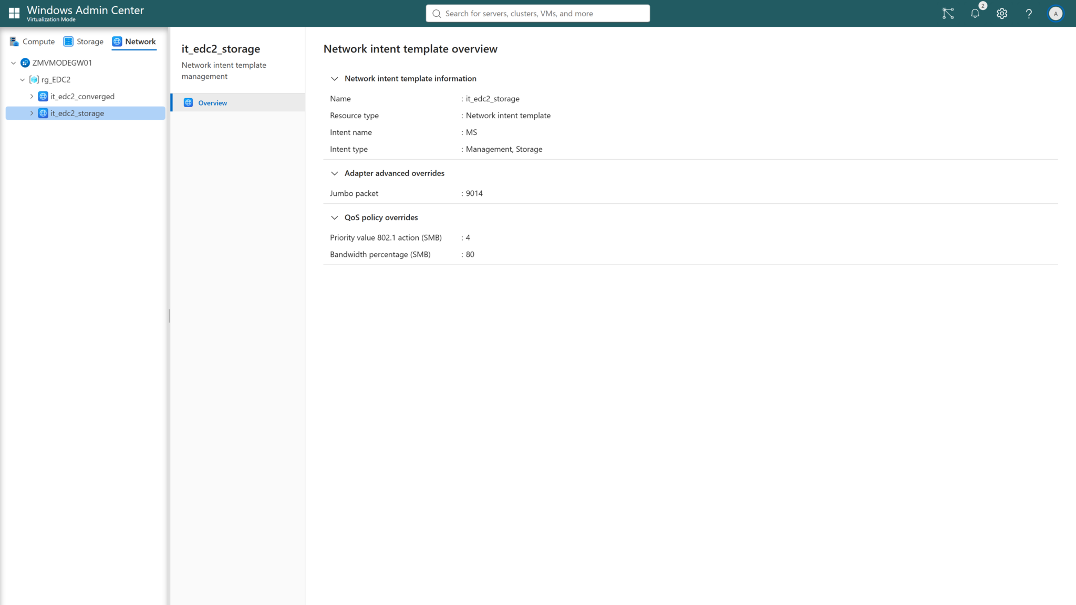Viewport: 1076px width, 605px height.
Task: Click the Network globe icon
Action: tap(117, 41)
